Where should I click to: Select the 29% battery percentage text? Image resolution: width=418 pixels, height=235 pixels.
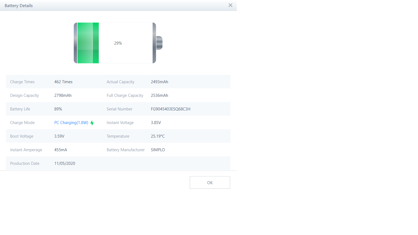point(118,43)
